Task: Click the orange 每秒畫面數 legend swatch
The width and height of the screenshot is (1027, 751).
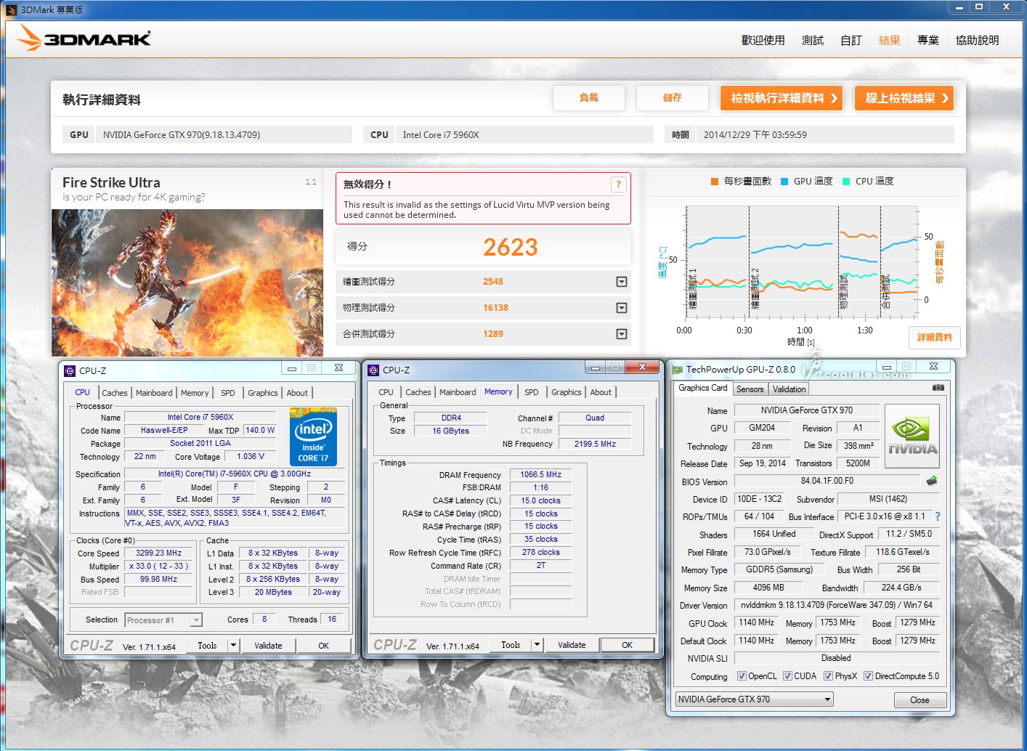Action: (715, 182)
